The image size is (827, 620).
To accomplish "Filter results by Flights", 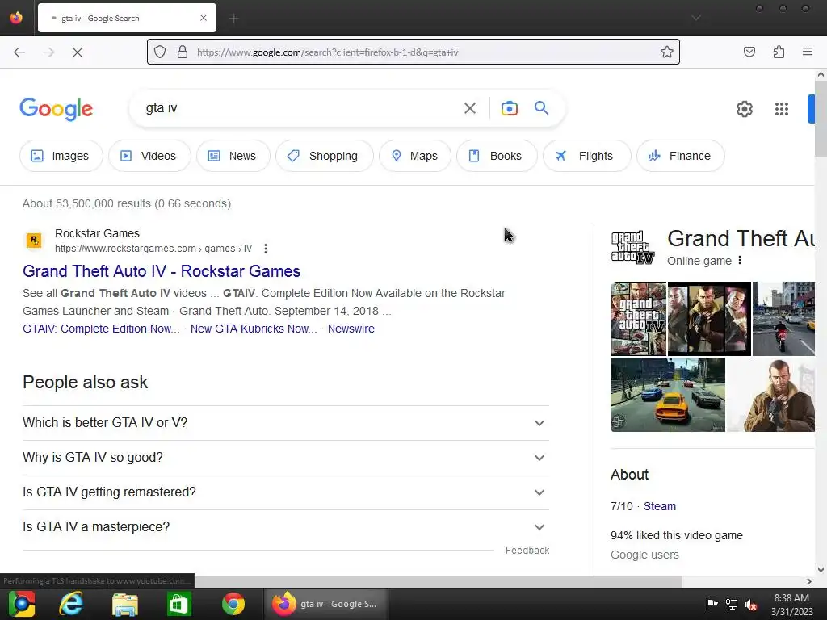I will coord(586,156).
